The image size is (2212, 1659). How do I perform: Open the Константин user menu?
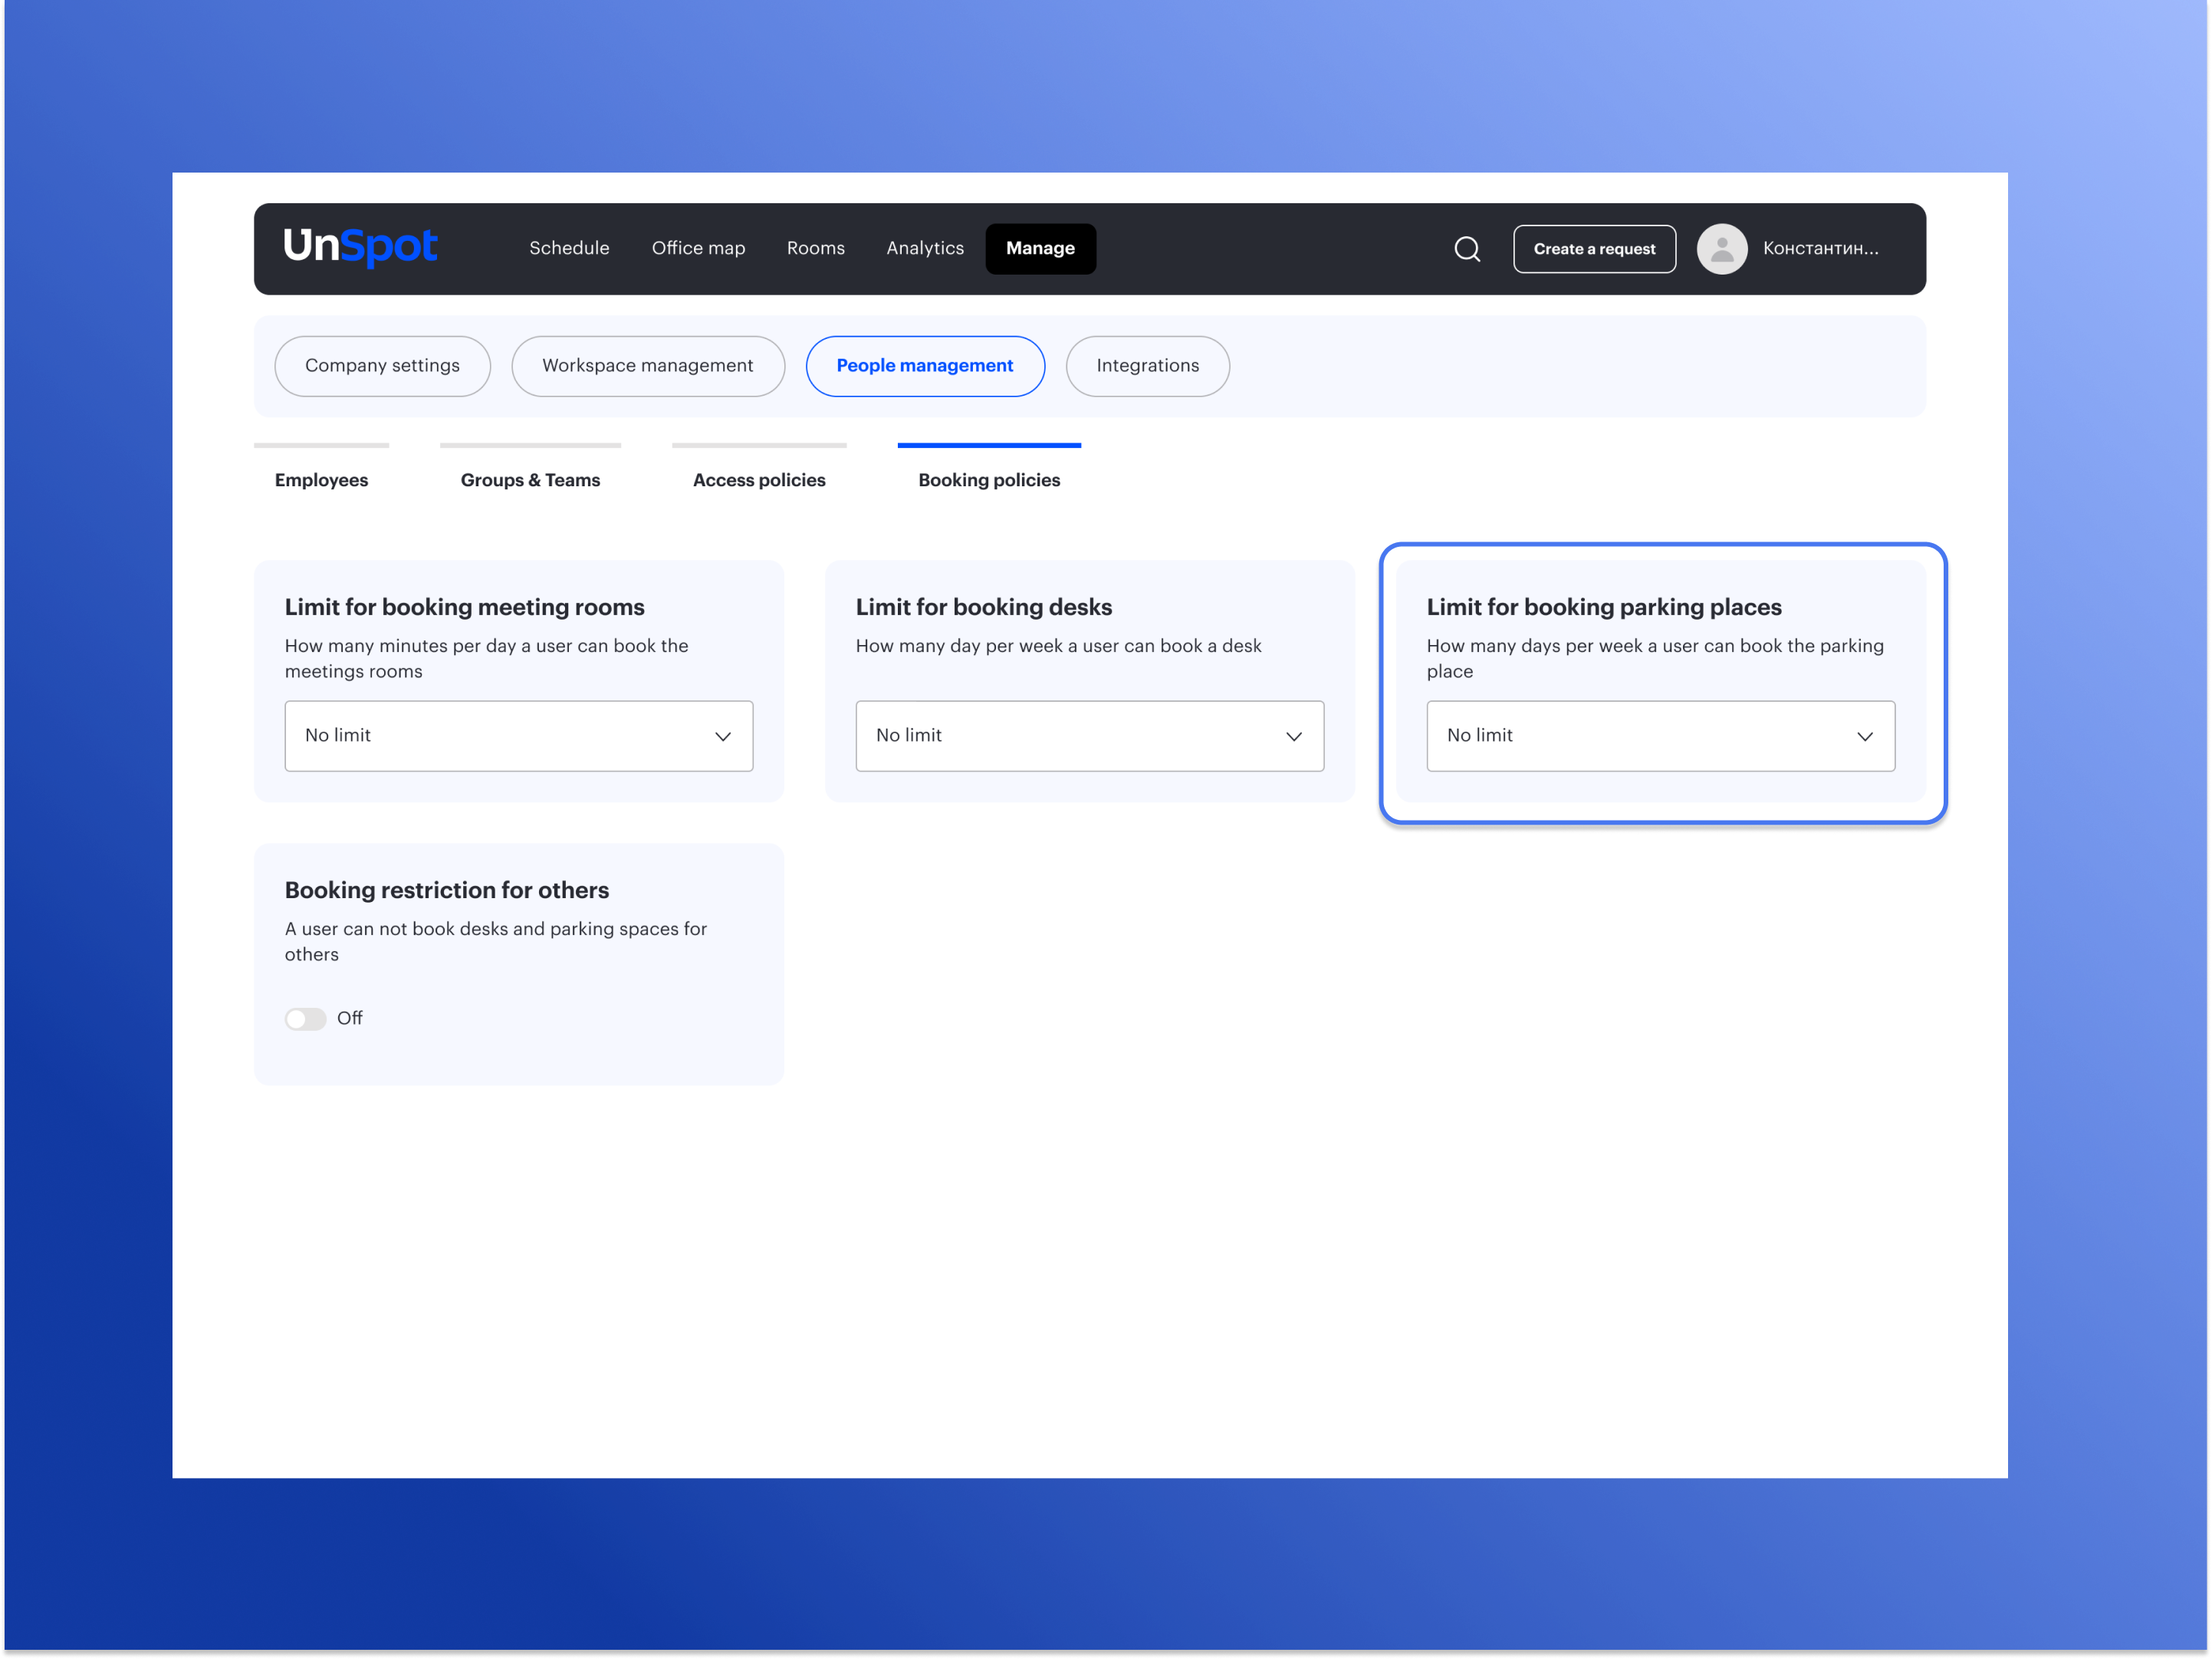coord(1820,249)
